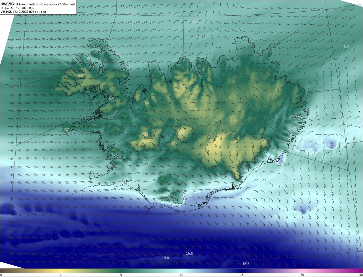Click the 8.2 value on the map
Viewport: 363px width, 277px height.
195,22
